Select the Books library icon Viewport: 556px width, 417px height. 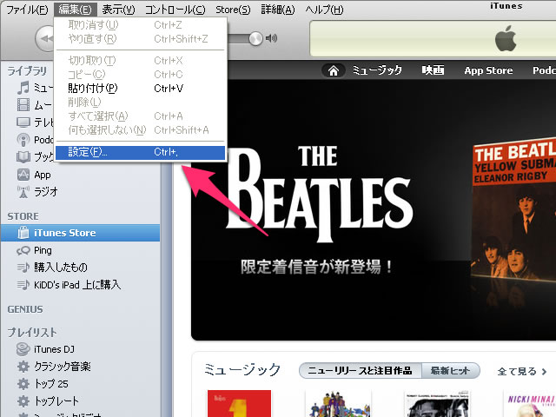(23, 156)
